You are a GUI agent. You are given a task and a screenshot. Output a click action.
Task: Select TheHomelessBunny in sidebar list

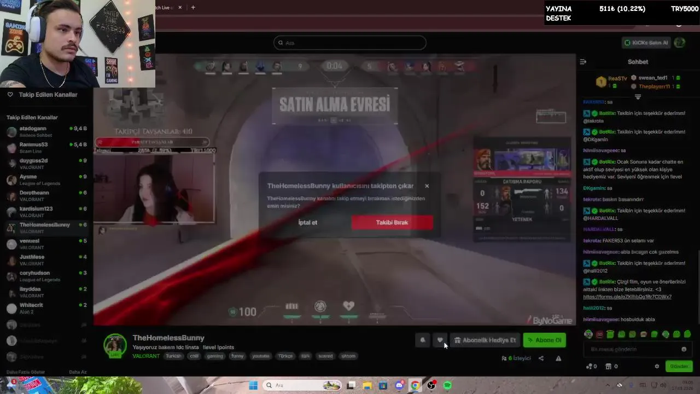[46, 228]
